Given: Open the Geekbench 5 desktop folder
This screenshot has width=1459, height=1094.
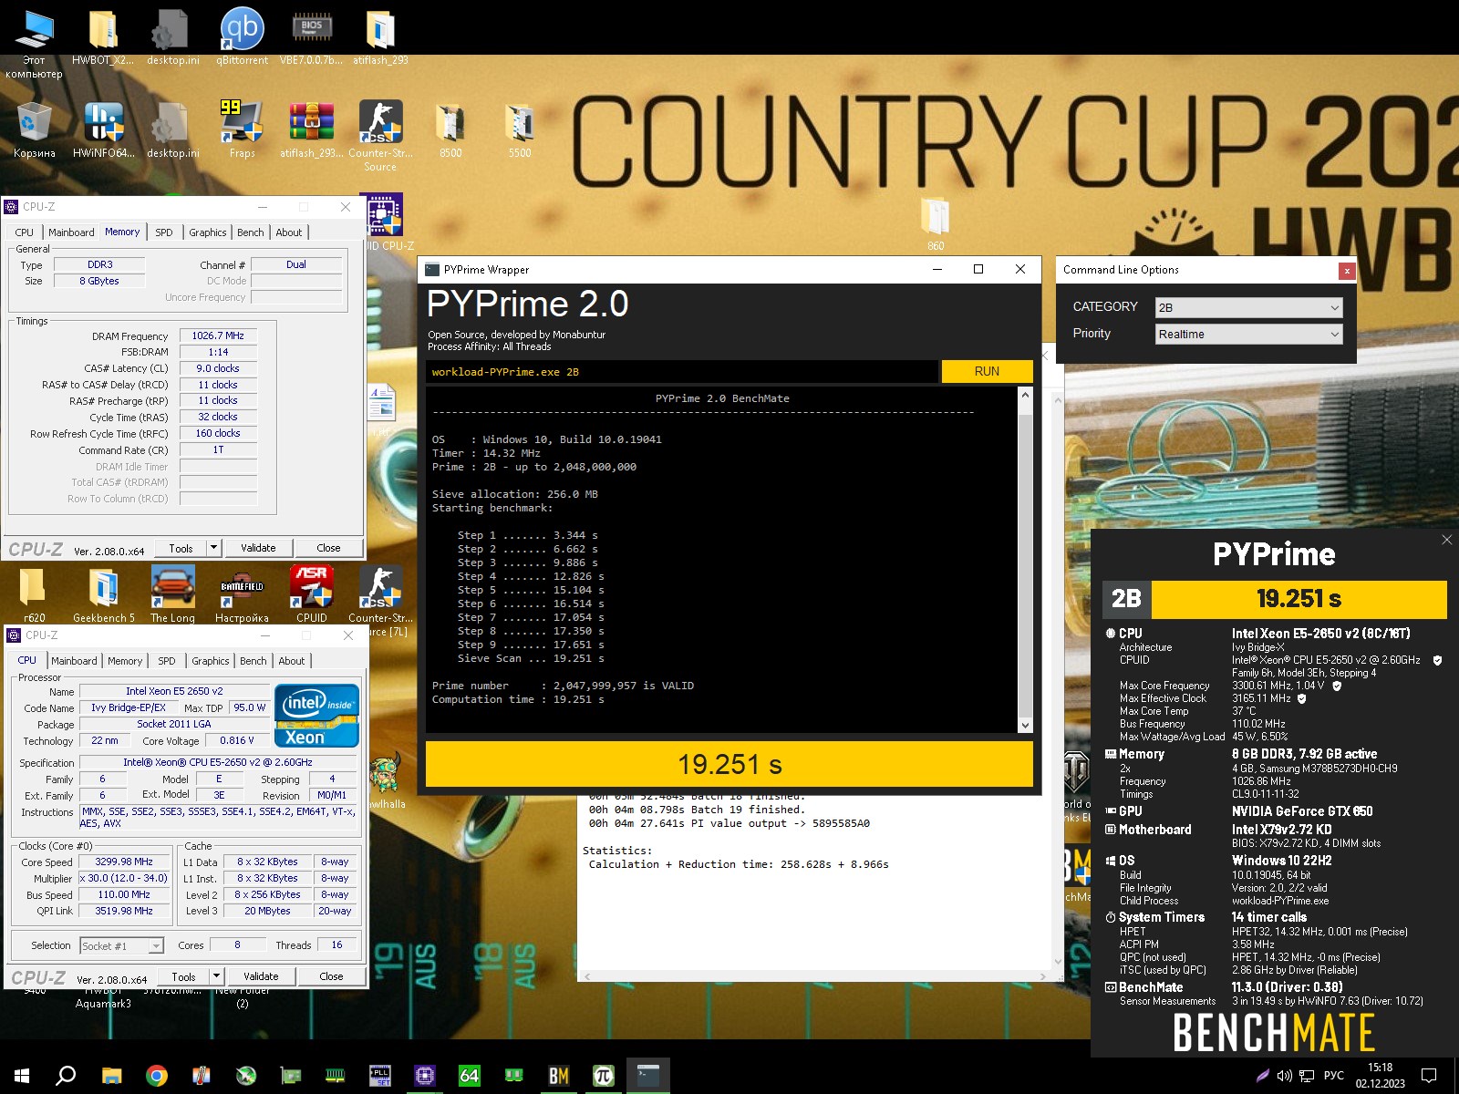Looking at the screenshot, I should pos(103,594).
